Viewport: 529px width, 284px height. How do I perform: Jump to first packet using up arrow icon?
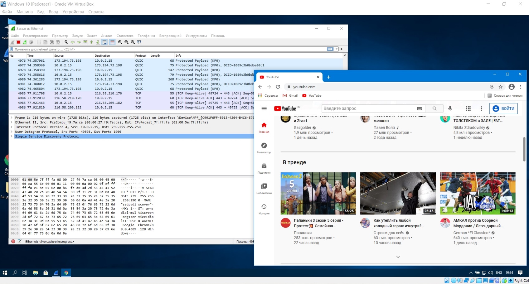click(91, 42)
